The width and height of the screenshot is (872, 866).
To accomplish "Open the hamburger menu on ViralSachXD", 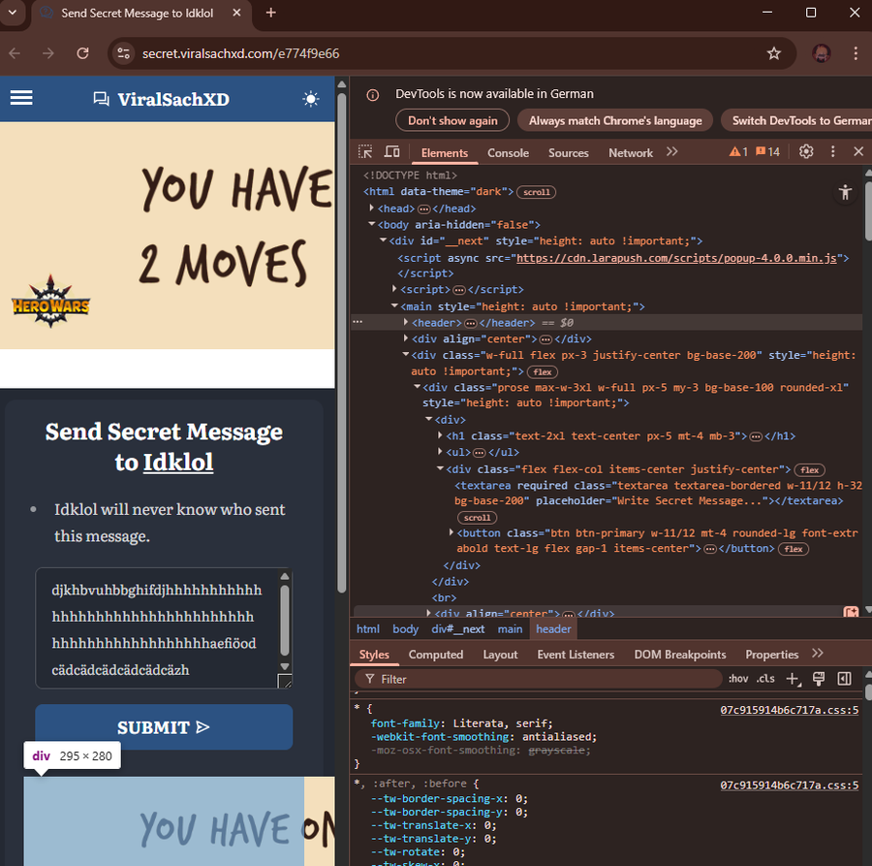I will (x=21, y=98).
